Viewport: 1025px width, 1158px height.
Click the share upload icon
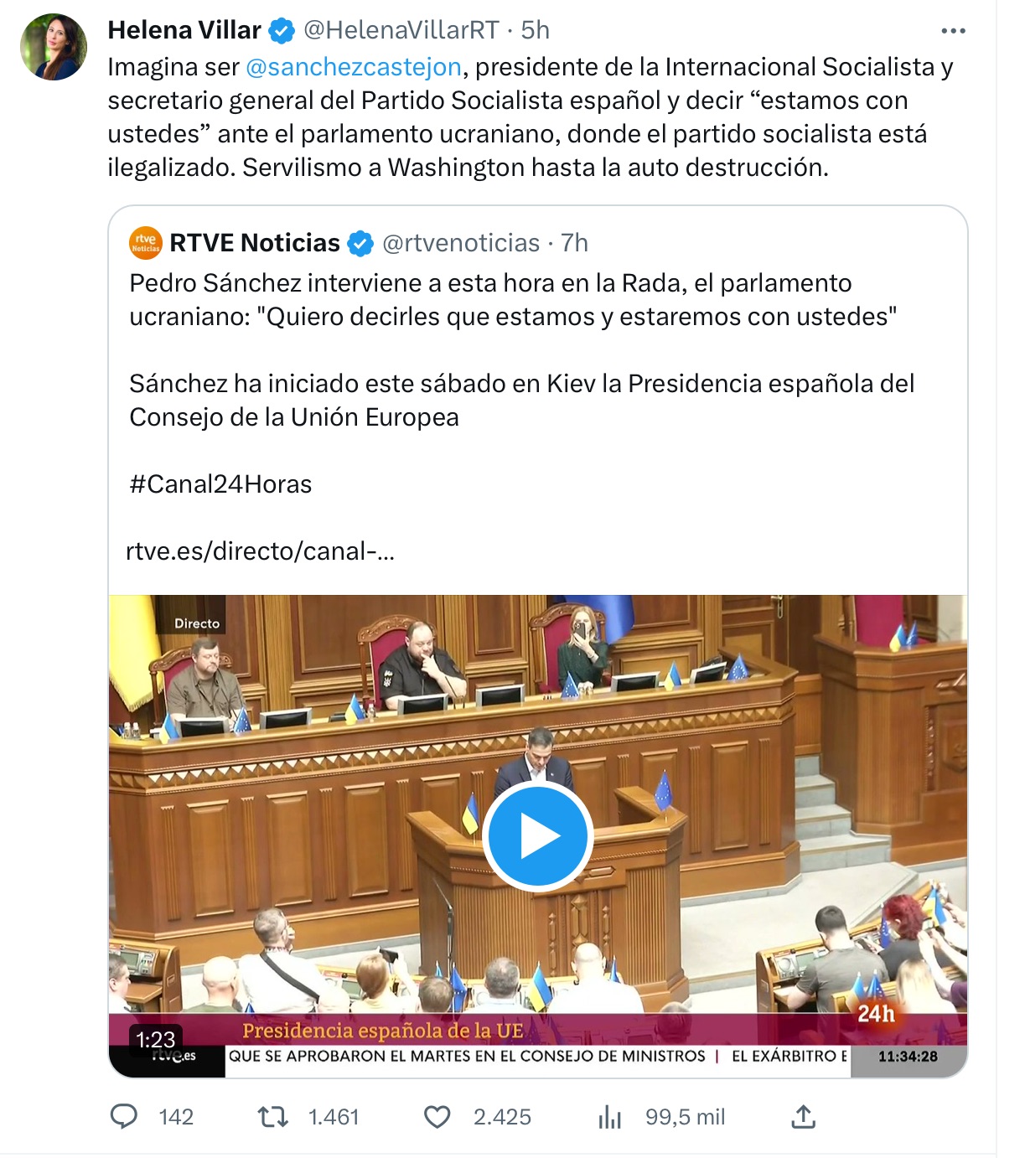(803, 1116)
